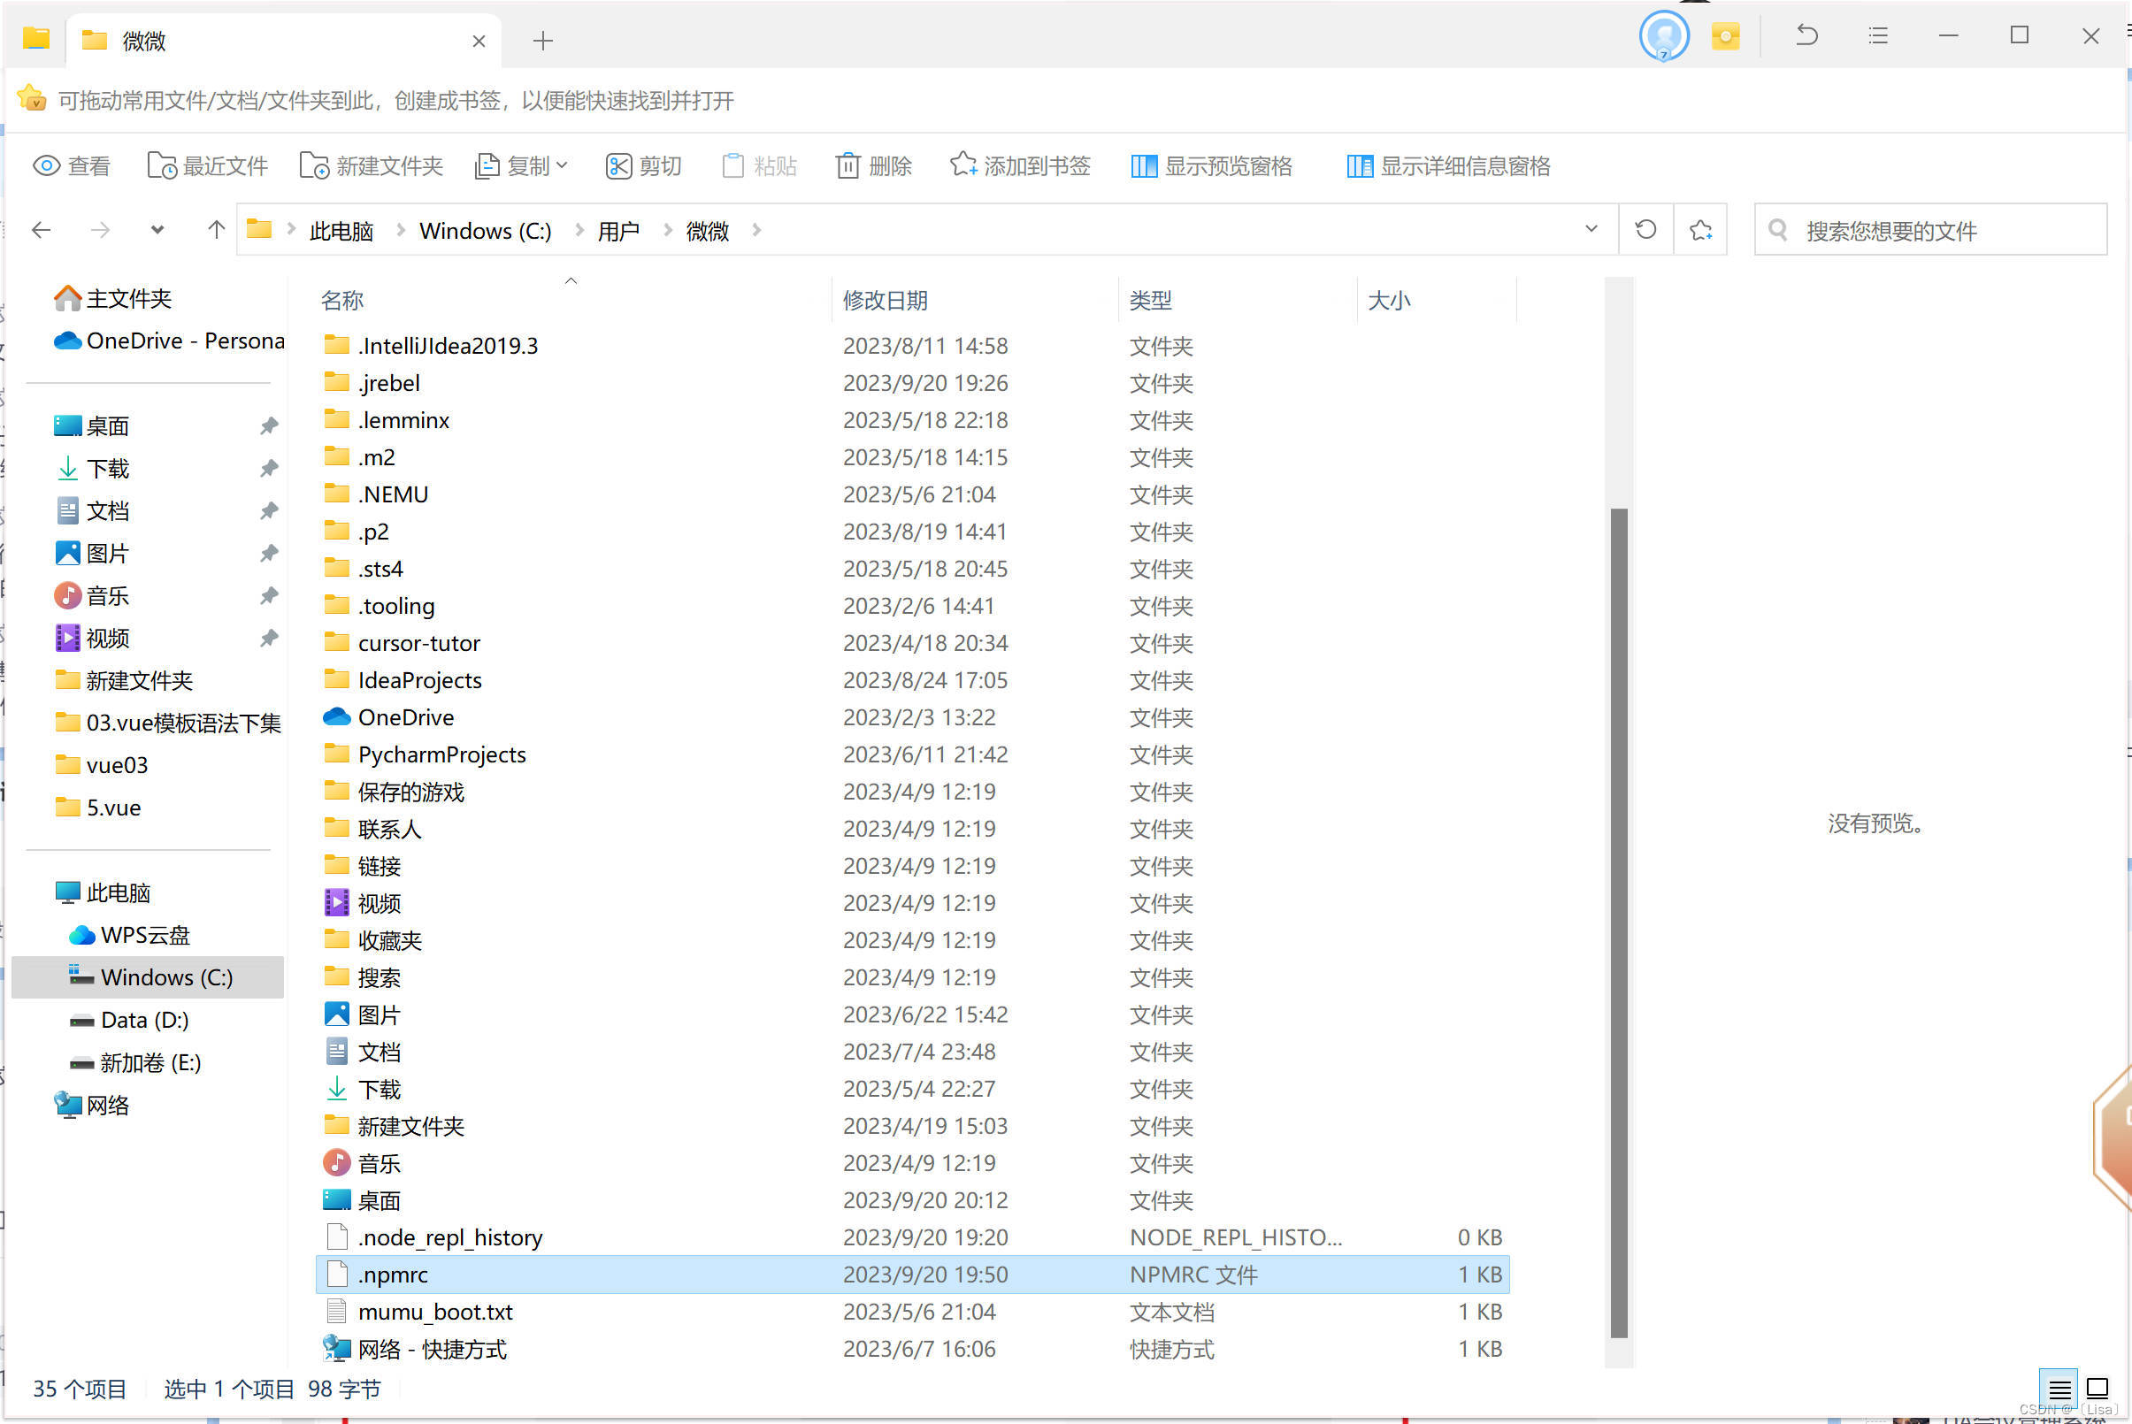This screenshot has width=2132, height=1424.
Task: Open a new tab with plus
Action: tap(542, 41)
